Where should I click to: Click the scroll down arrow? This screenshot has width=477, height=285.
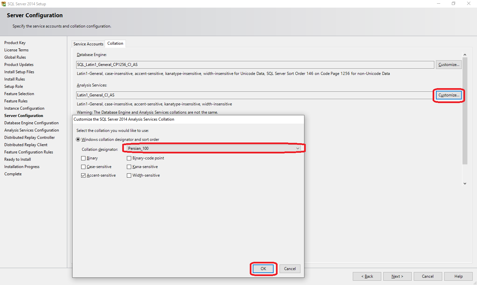click(465, 183)
